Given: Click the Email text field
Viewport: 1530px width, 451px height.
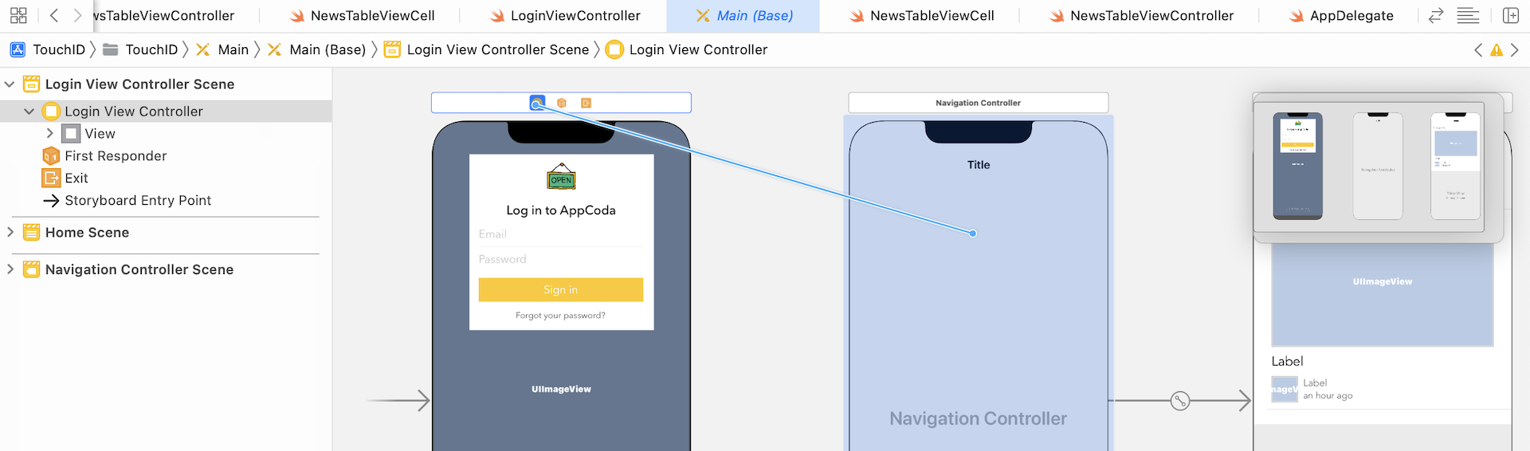Looking at the screenshot, I should (560, 234).
